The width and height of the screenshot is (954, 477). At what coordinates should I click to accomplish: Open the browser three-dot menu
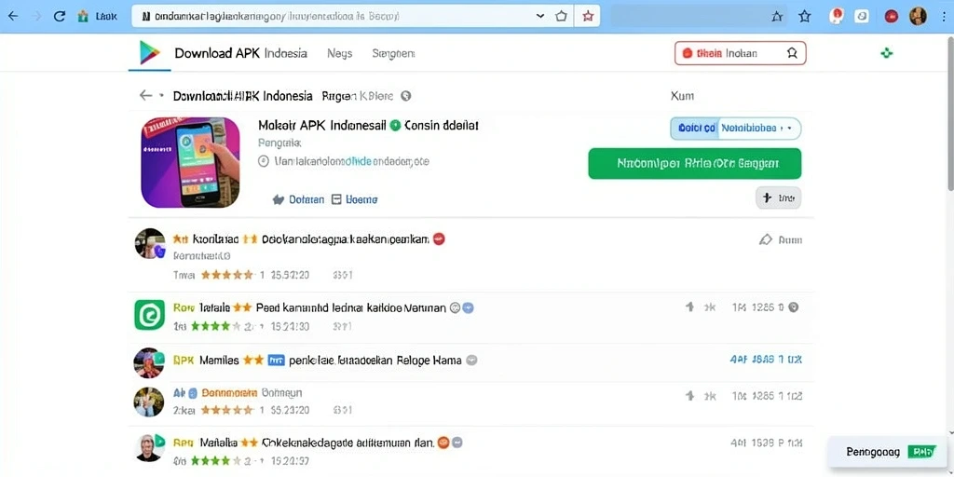(943, 17)
